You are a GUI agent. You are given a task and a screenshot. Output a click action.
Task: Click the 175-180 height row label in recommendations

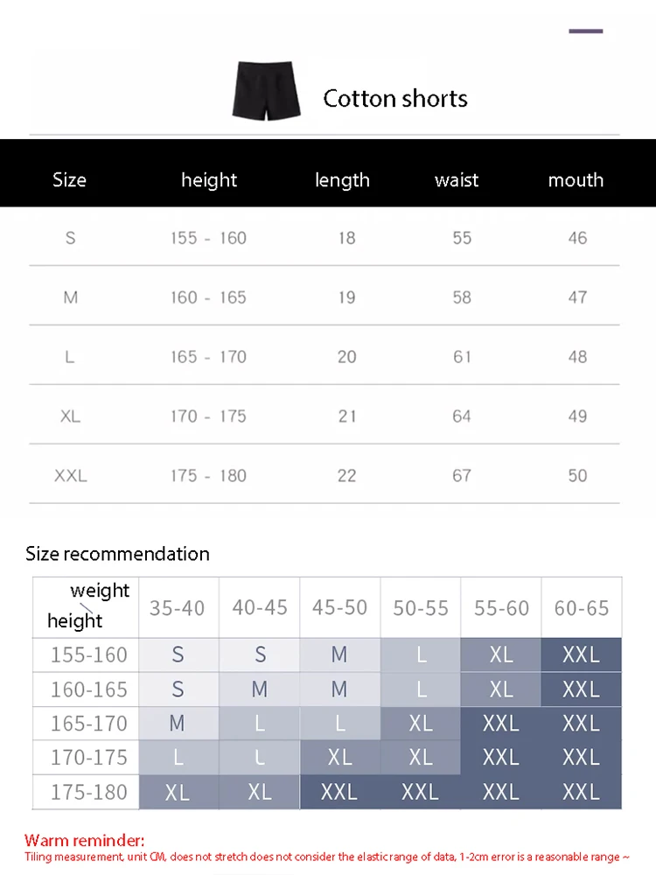coord(89,792)
